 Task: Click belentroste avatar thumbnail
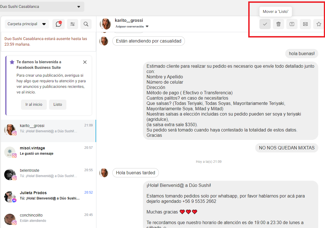point(10,175)
